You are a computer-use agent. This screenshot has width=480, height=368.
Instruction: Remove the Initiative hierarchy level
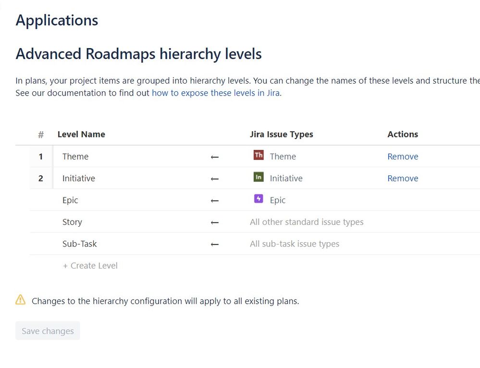(403, 178)
